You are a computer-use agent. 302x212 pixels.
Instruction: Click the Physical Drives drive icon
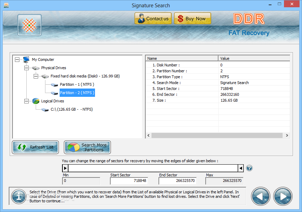click(x=36, y=68)
